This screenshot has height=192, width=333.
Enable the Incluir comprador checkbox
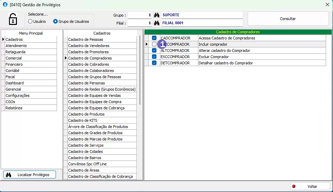[x=154, y=44]
